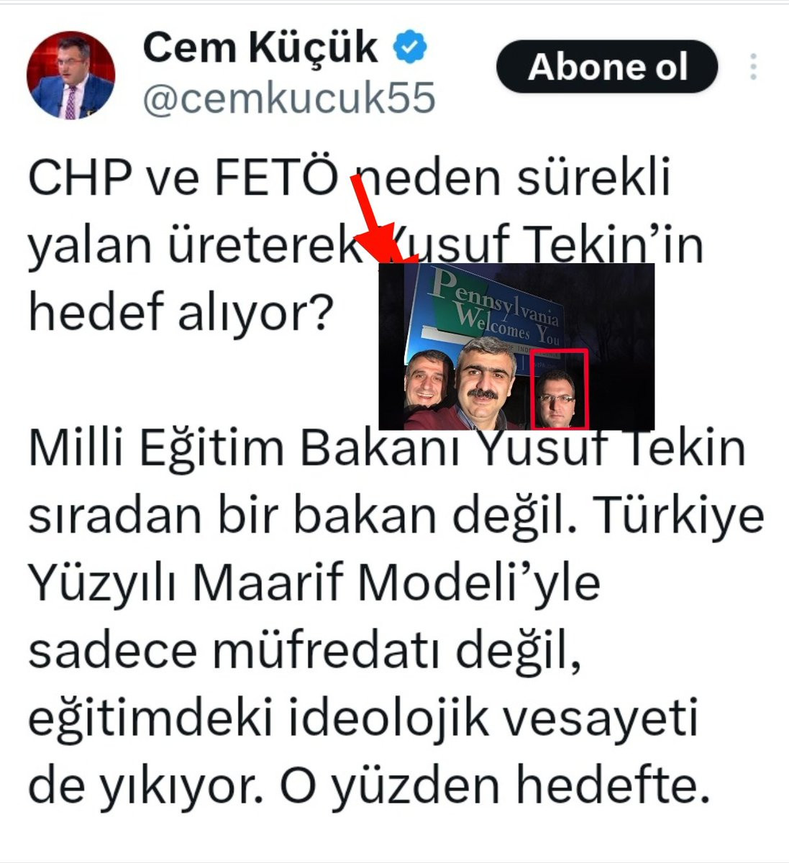
Task: Click the closing sentence 'O yüzden hedefte.'
Action: (x=491, y=787)
